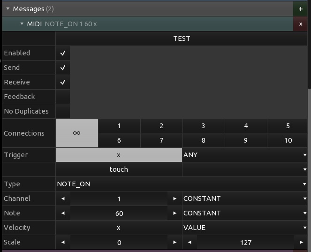This screenshot has width=311, height=252.
Task: Decrease the Note value
Action: coord(63,213)
